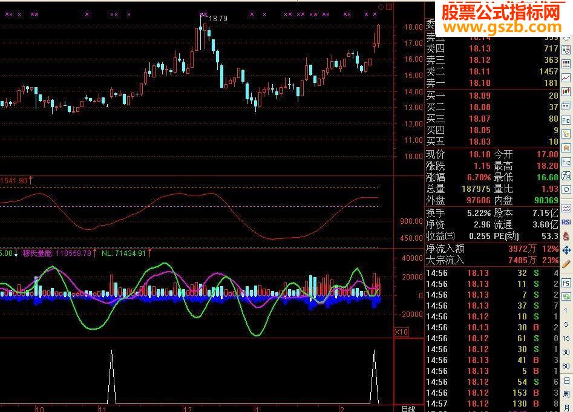Viewport: 573px width, 412px height.
Task: Open the f(x) formula manager icon
Action: [x=566, y=175]
